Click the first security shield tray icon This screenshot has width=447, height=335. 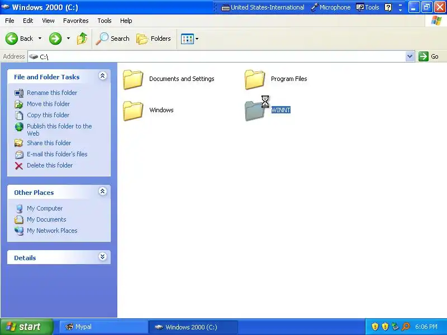[x=375, y=327]
